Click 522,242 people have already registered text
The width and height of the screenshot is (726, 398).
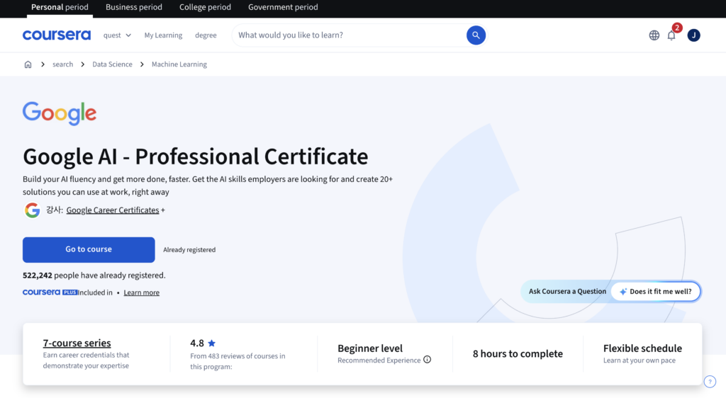point(94,275)
